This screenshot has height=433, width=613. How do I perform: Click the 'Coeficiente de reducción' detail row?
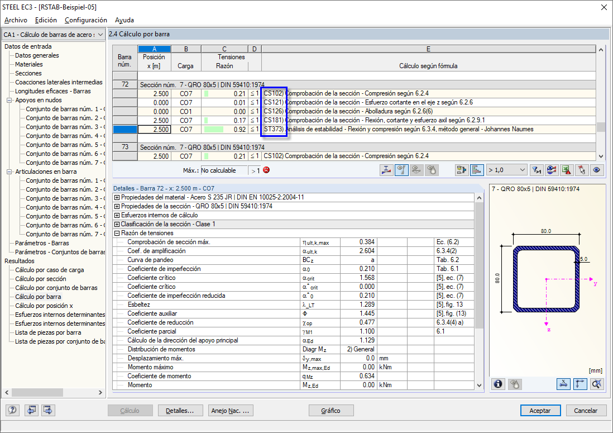294,323
